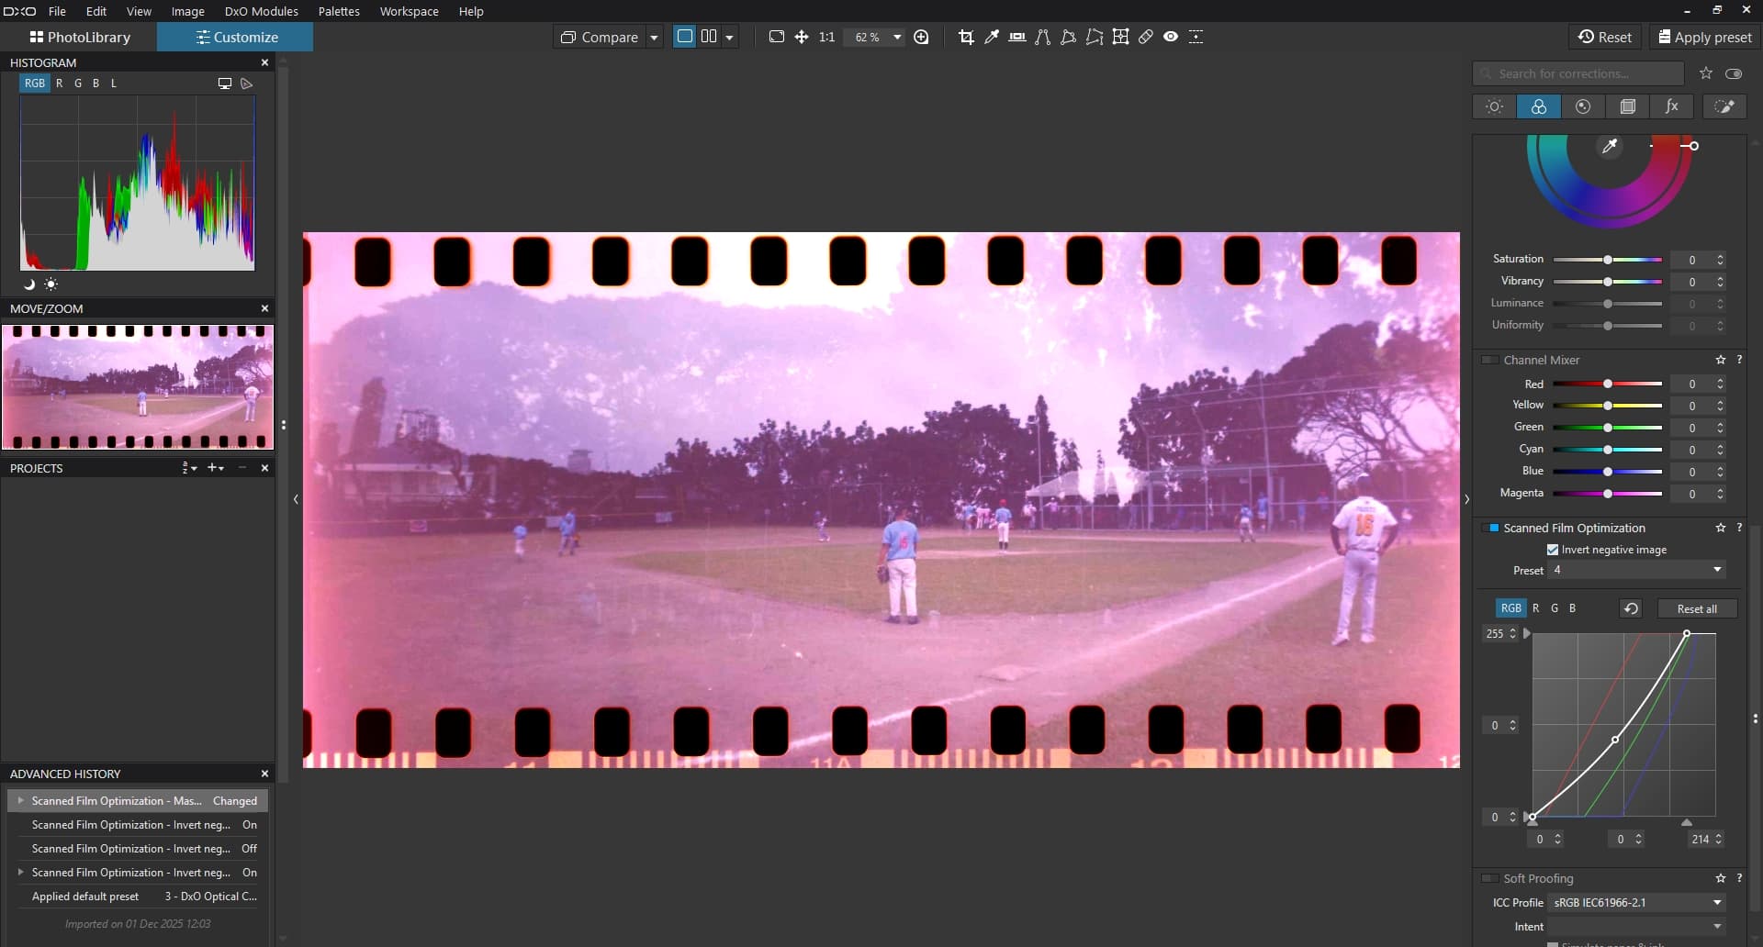Open the Detail corrections palette icon

(1583, 106)
